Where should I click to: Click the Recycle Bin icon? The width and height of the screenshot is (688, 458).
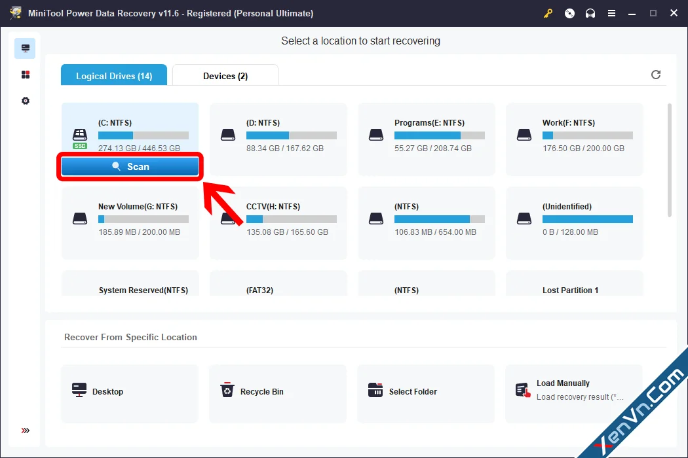tap(227, 389)
